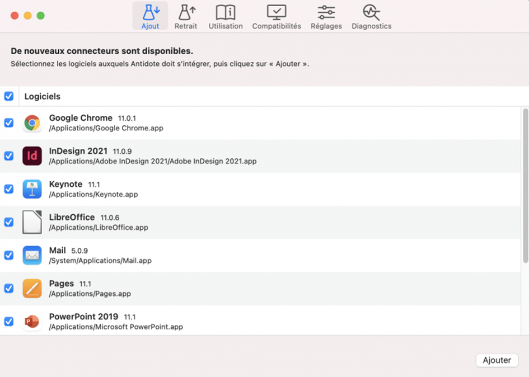Switch to the Retrait tab
This screenshot has width=529, height=377.
coord(185,16)
